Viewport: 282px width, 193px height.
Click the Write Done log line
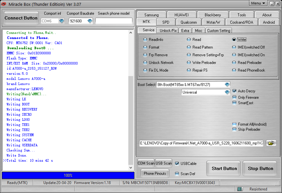(x=17, y=155)
